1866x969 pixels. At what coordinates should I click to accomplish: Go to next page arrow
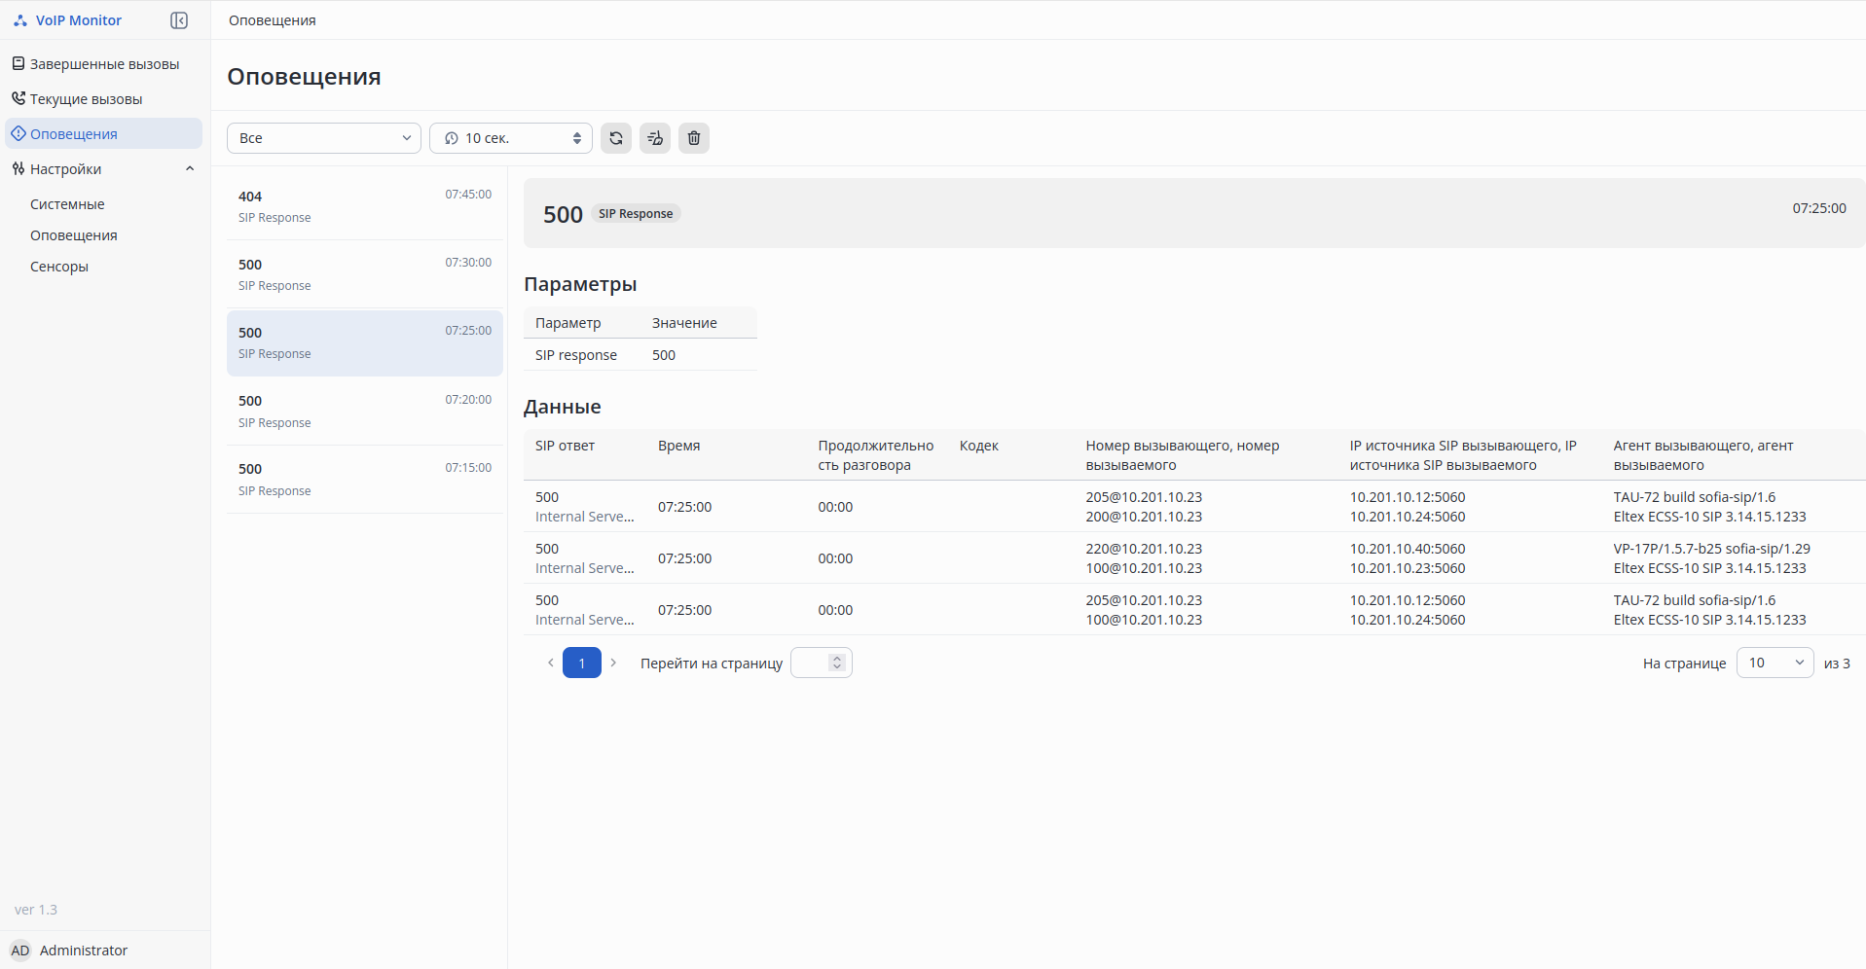(613, 663)
